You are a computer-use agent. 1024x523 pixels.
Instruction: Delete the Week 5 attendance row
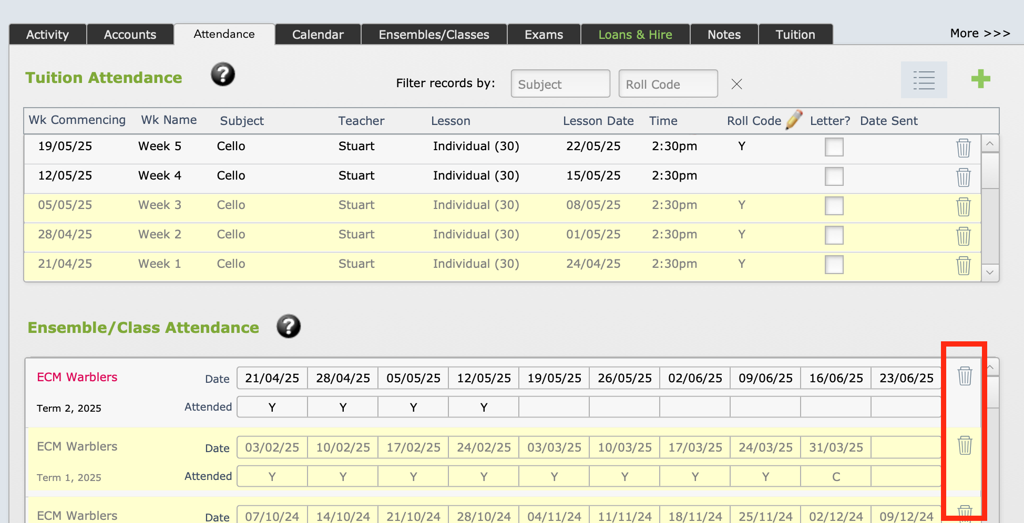coord(964,148)
